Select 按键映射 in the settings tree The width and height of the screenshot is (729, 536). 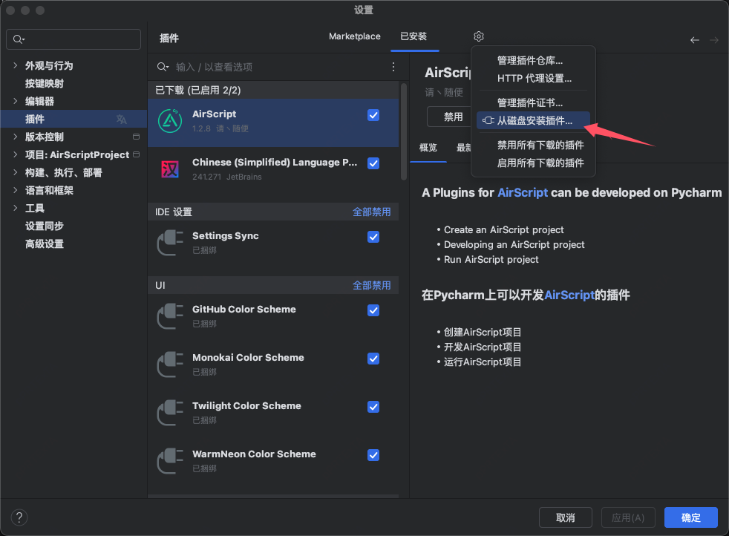coord(44,83)
